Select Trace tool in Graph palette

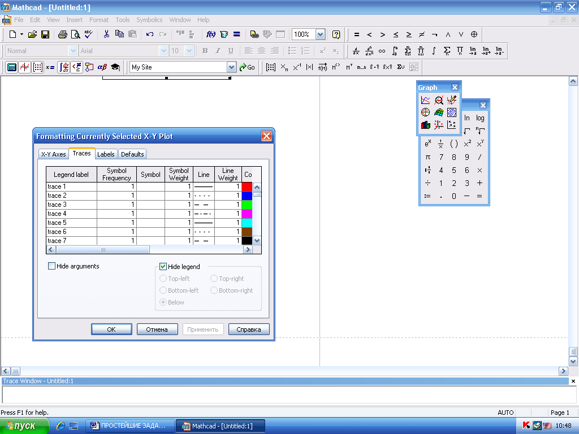tap(451, 100)
